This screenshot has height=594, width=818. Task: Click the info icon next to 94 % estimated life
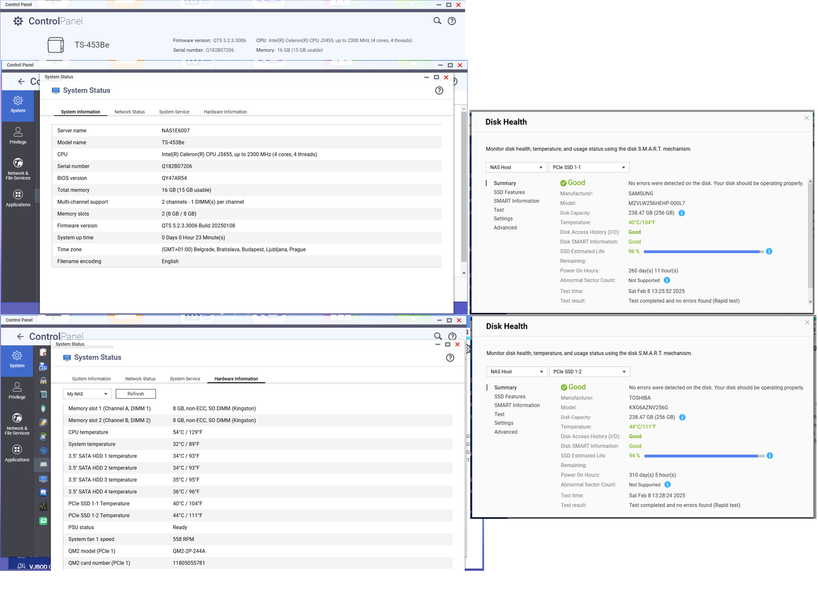[x=769, y=456]
